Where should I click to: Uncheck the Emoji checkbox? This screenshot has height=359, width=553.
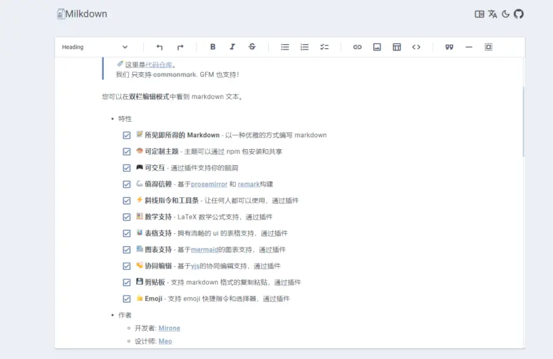pyautogui.click(x=127, y=298)
